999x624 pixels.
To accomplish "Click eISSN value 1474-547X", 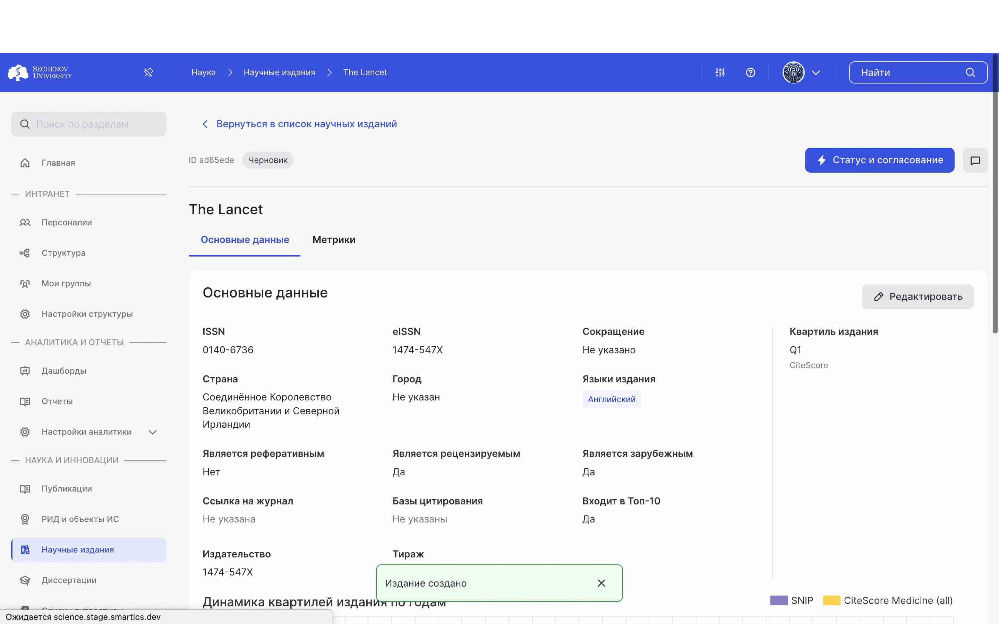I will pyautogui.click(x=418, y=350).
